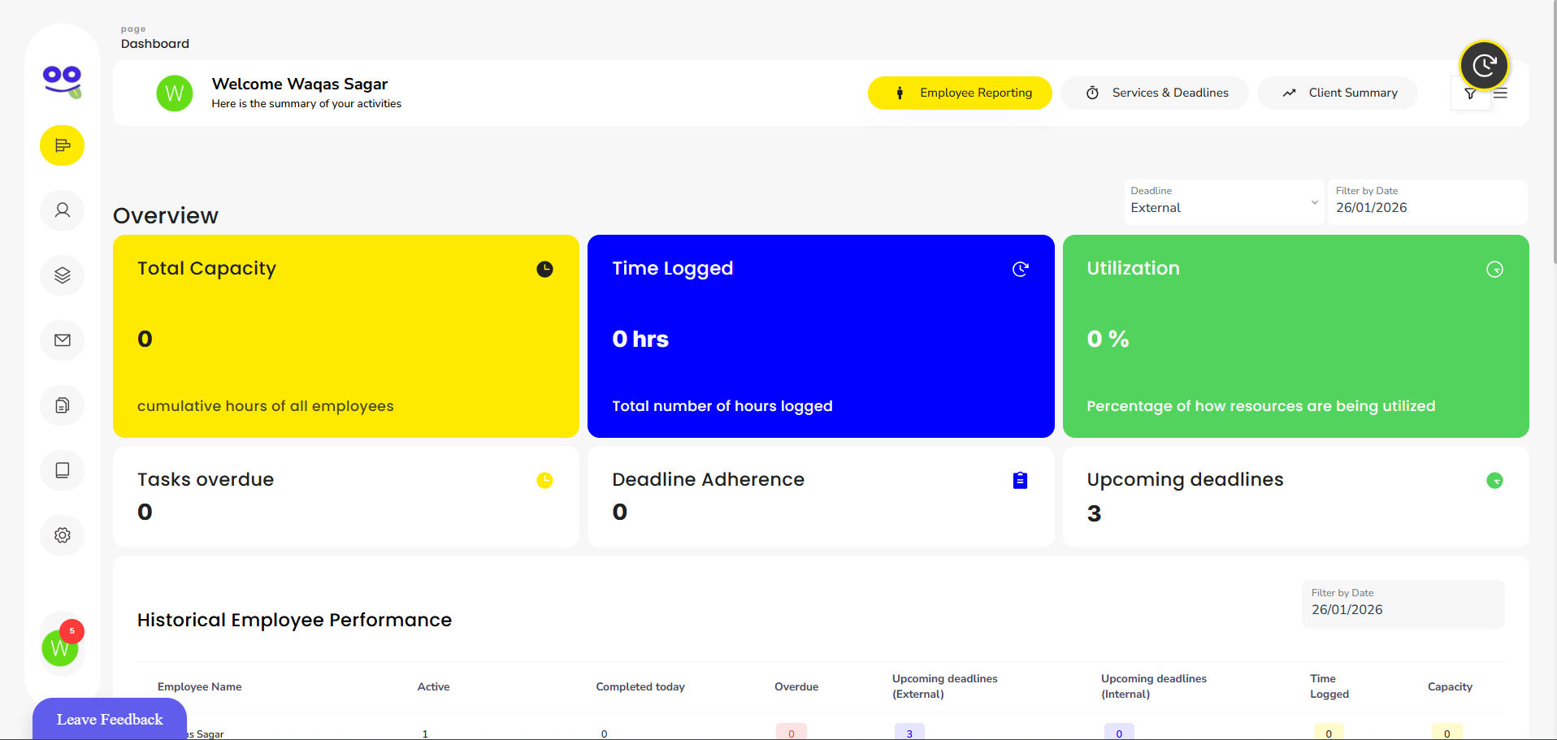Switch to Employee Reporting tab
Image resolution: width=1557 pixels, height=740 pixels.
coord(959,93)
